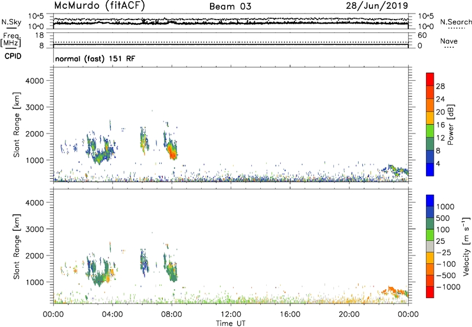Click the 3000 tick in power panel

point(35,107)
